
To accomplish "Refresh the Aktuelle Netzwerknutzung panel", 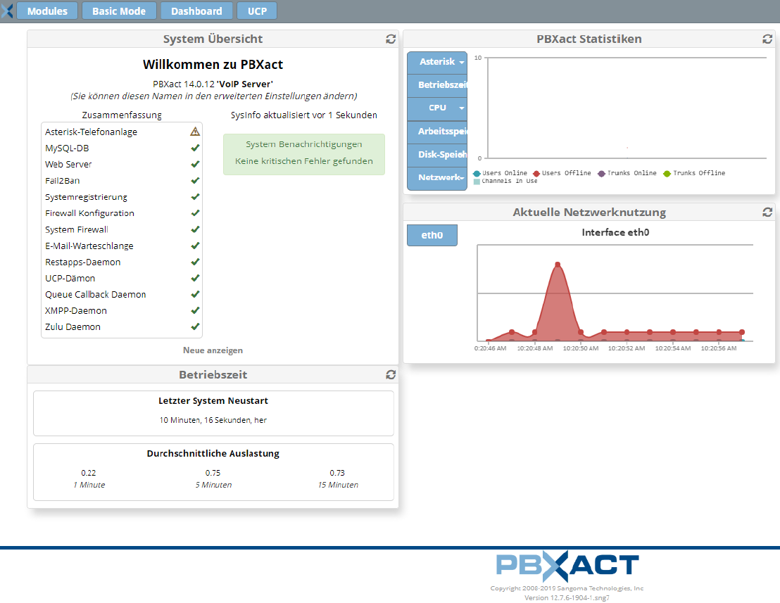I will click(x=767, y=212).
